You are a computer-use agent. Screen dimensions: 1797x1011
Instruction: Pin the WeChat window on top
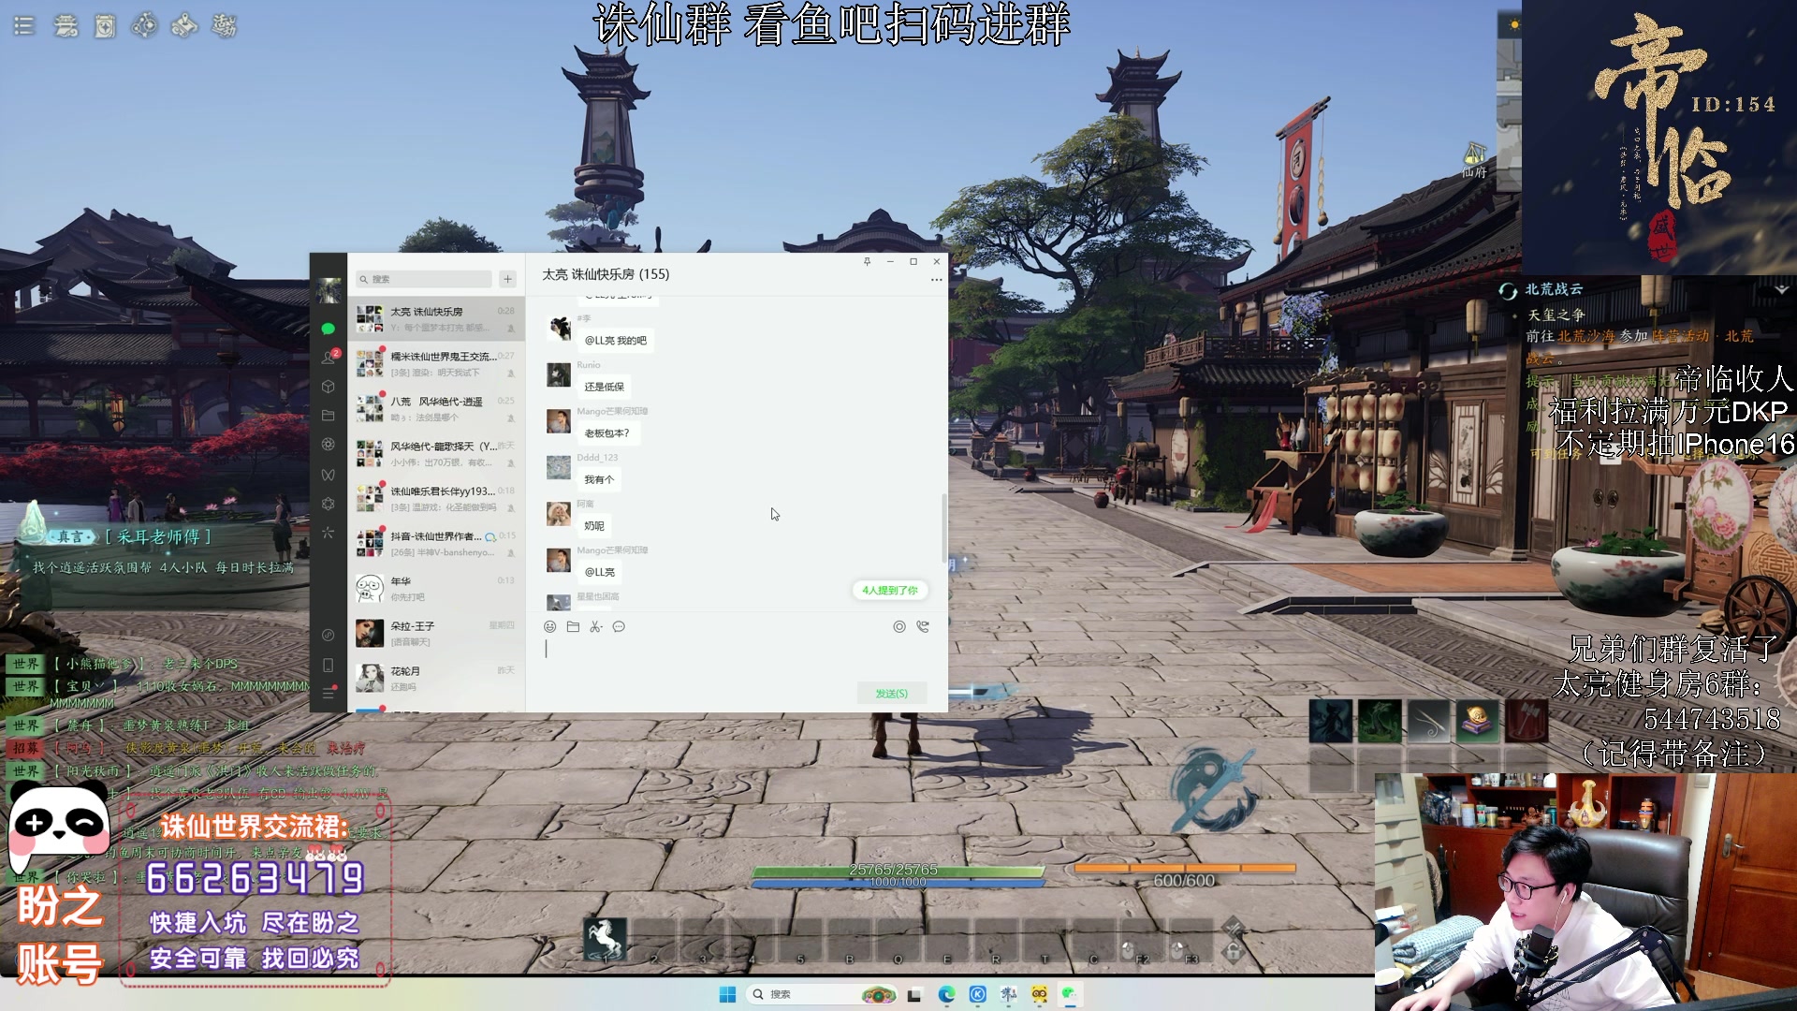(867, 261)
